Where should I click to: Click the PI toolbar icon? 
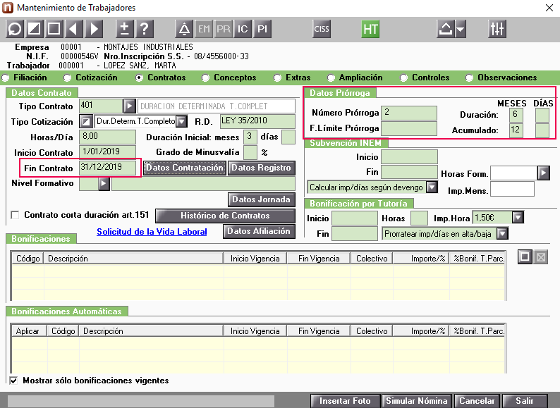pyautogui.click(x=262, y=29)
